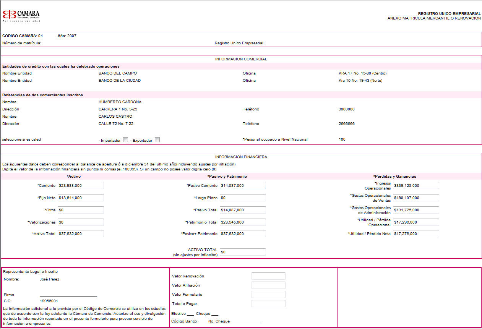Focus the Valor Formulario input box

(268, 294)
